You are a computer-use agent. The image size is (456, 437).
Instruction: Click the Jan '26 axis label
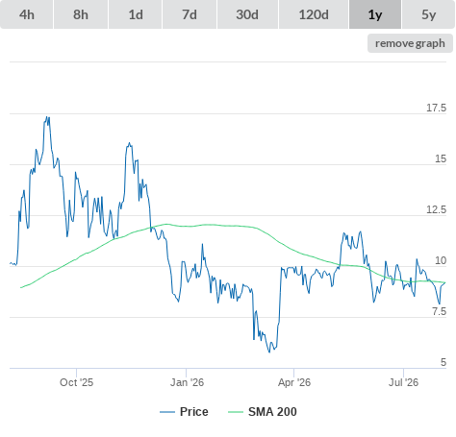pyautogui.click(x=187, y=382)
